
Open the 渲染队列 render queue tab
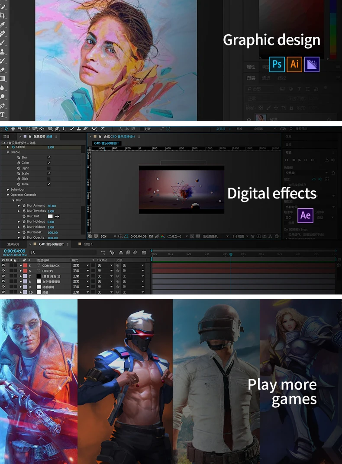[x=13, y=244]
